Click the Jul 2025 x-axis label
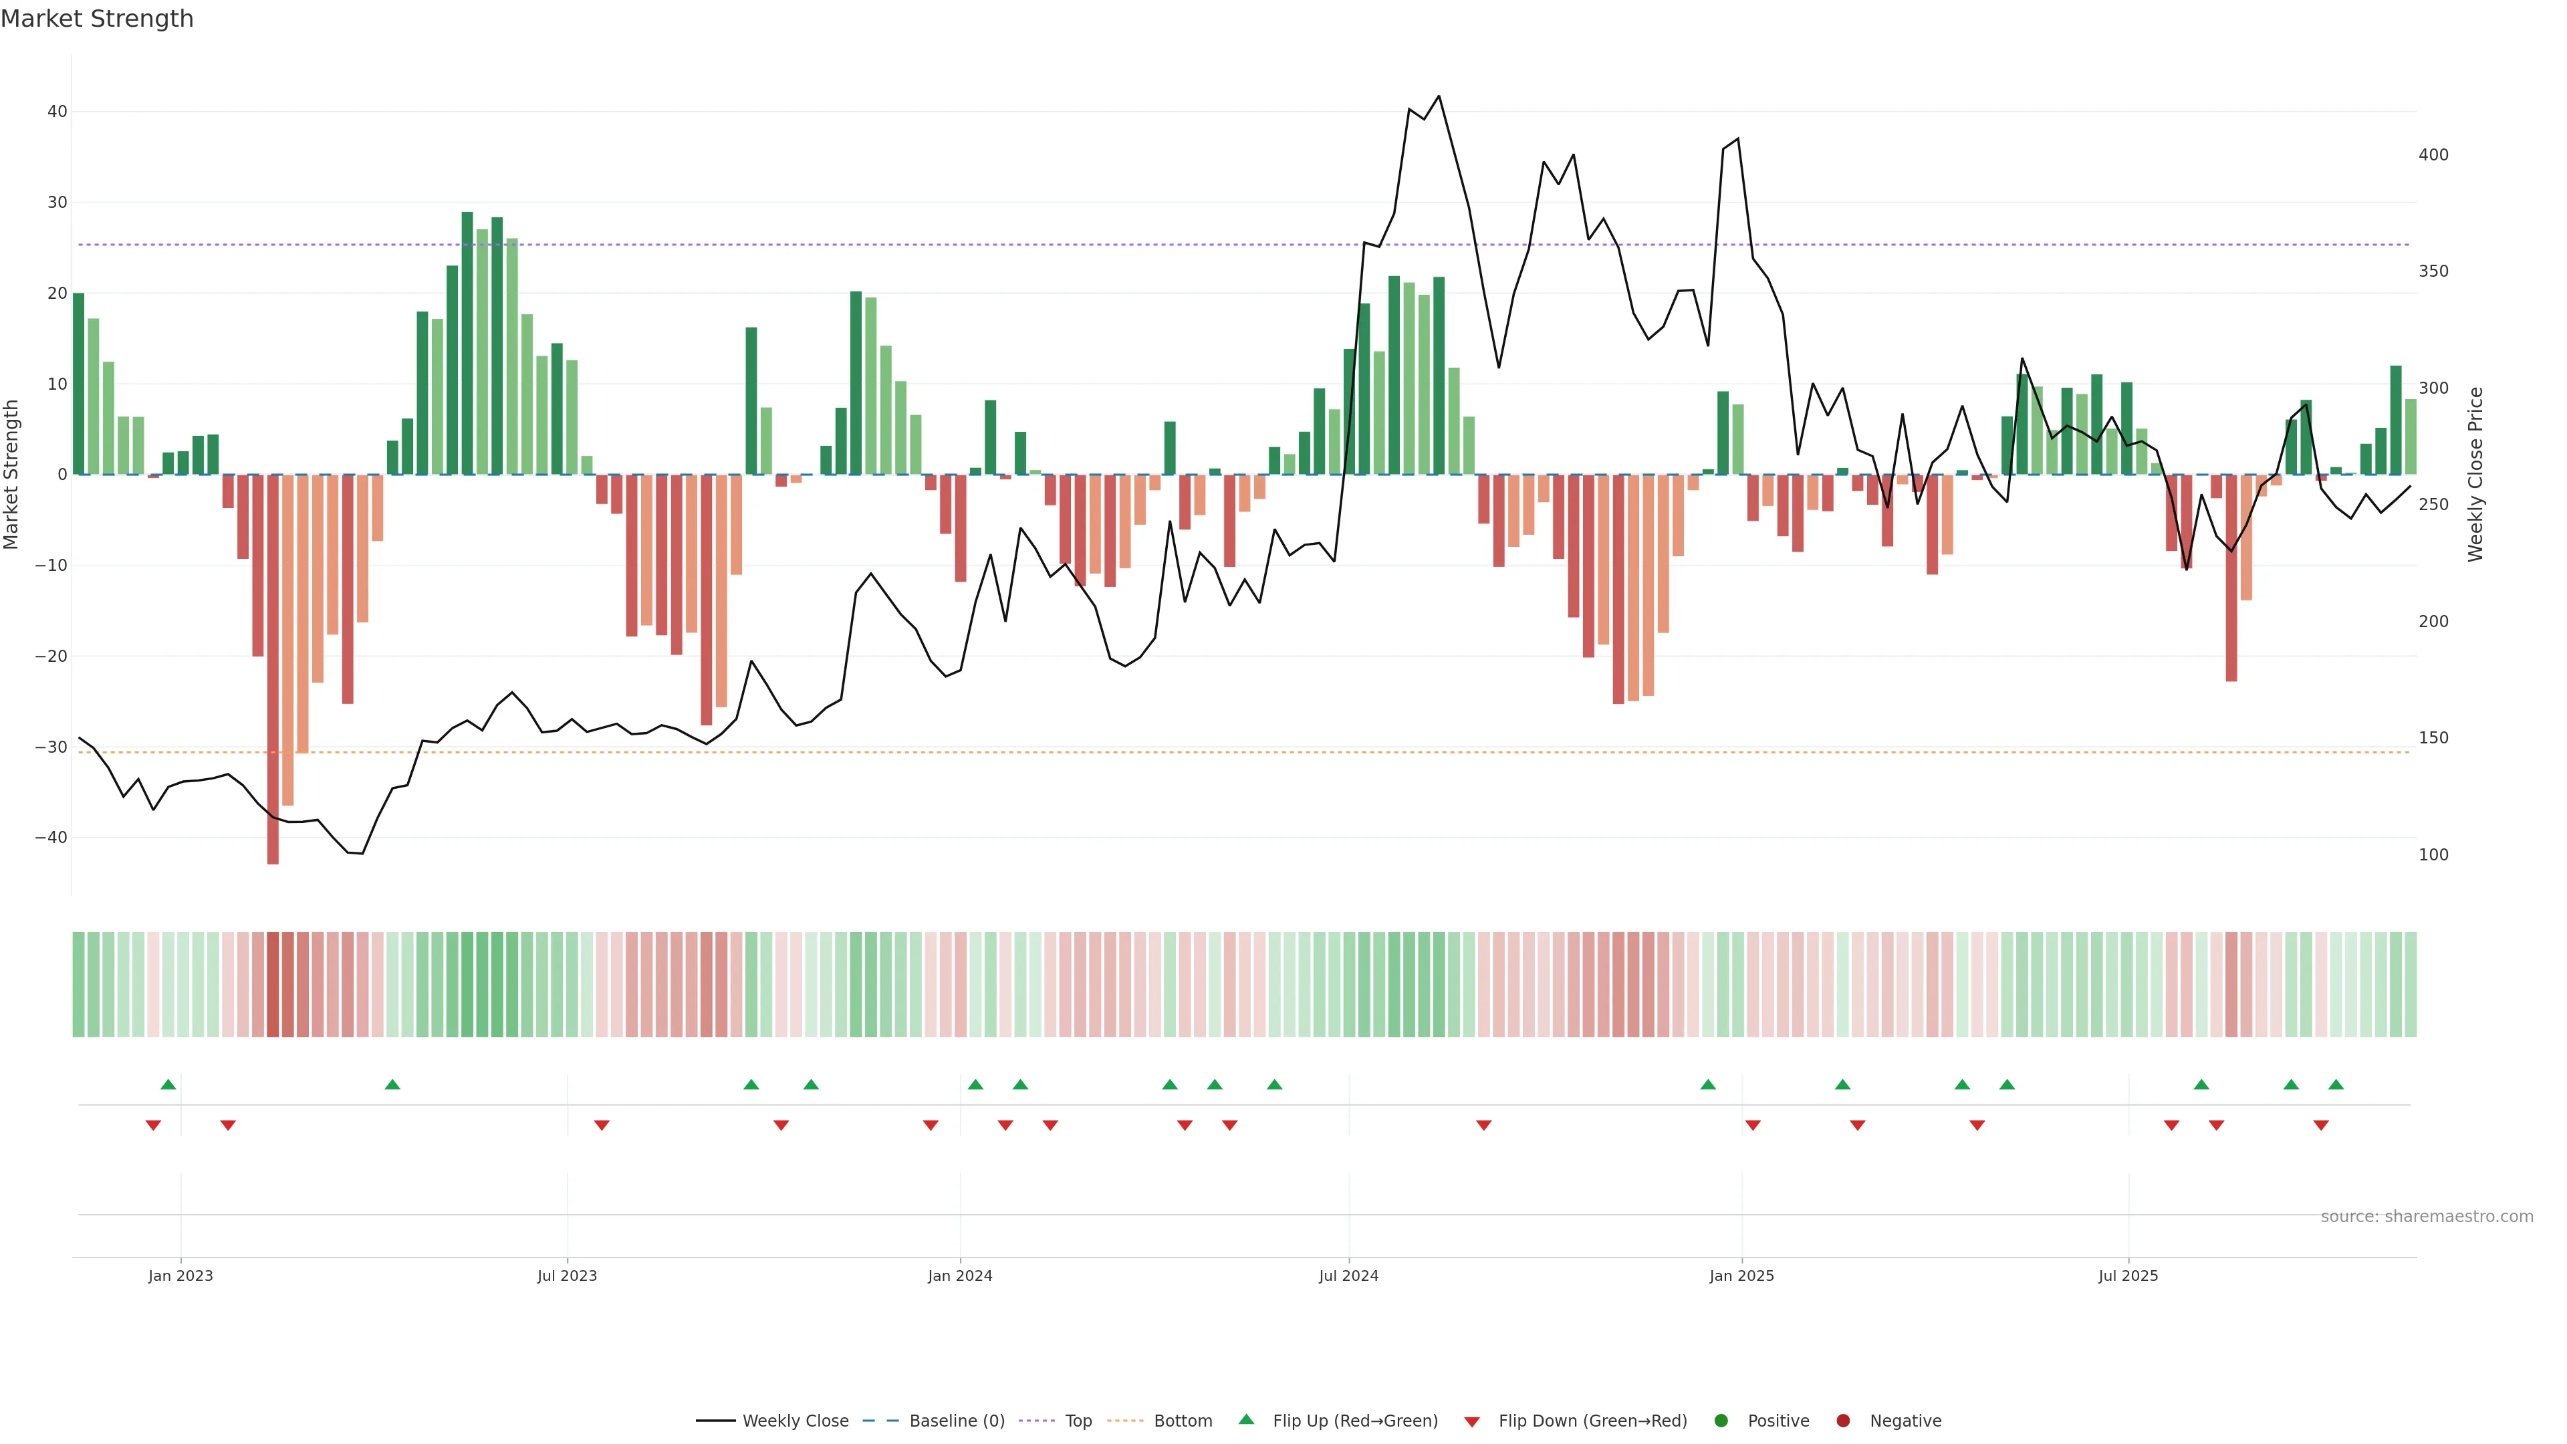 pyautogui.click(x=2128, y=1276)
